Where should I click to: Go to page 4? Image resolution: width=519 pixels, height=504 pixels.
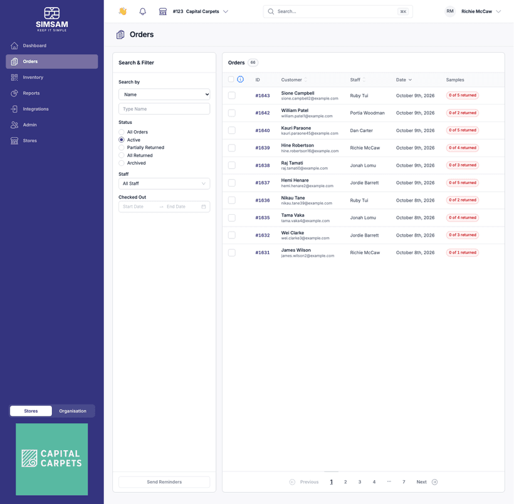click(374, 482)
